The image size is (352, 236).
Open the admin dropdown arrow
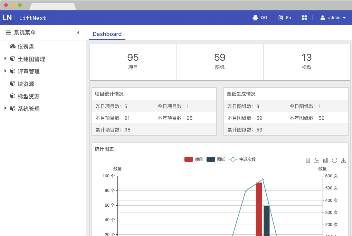pos(344,18)
